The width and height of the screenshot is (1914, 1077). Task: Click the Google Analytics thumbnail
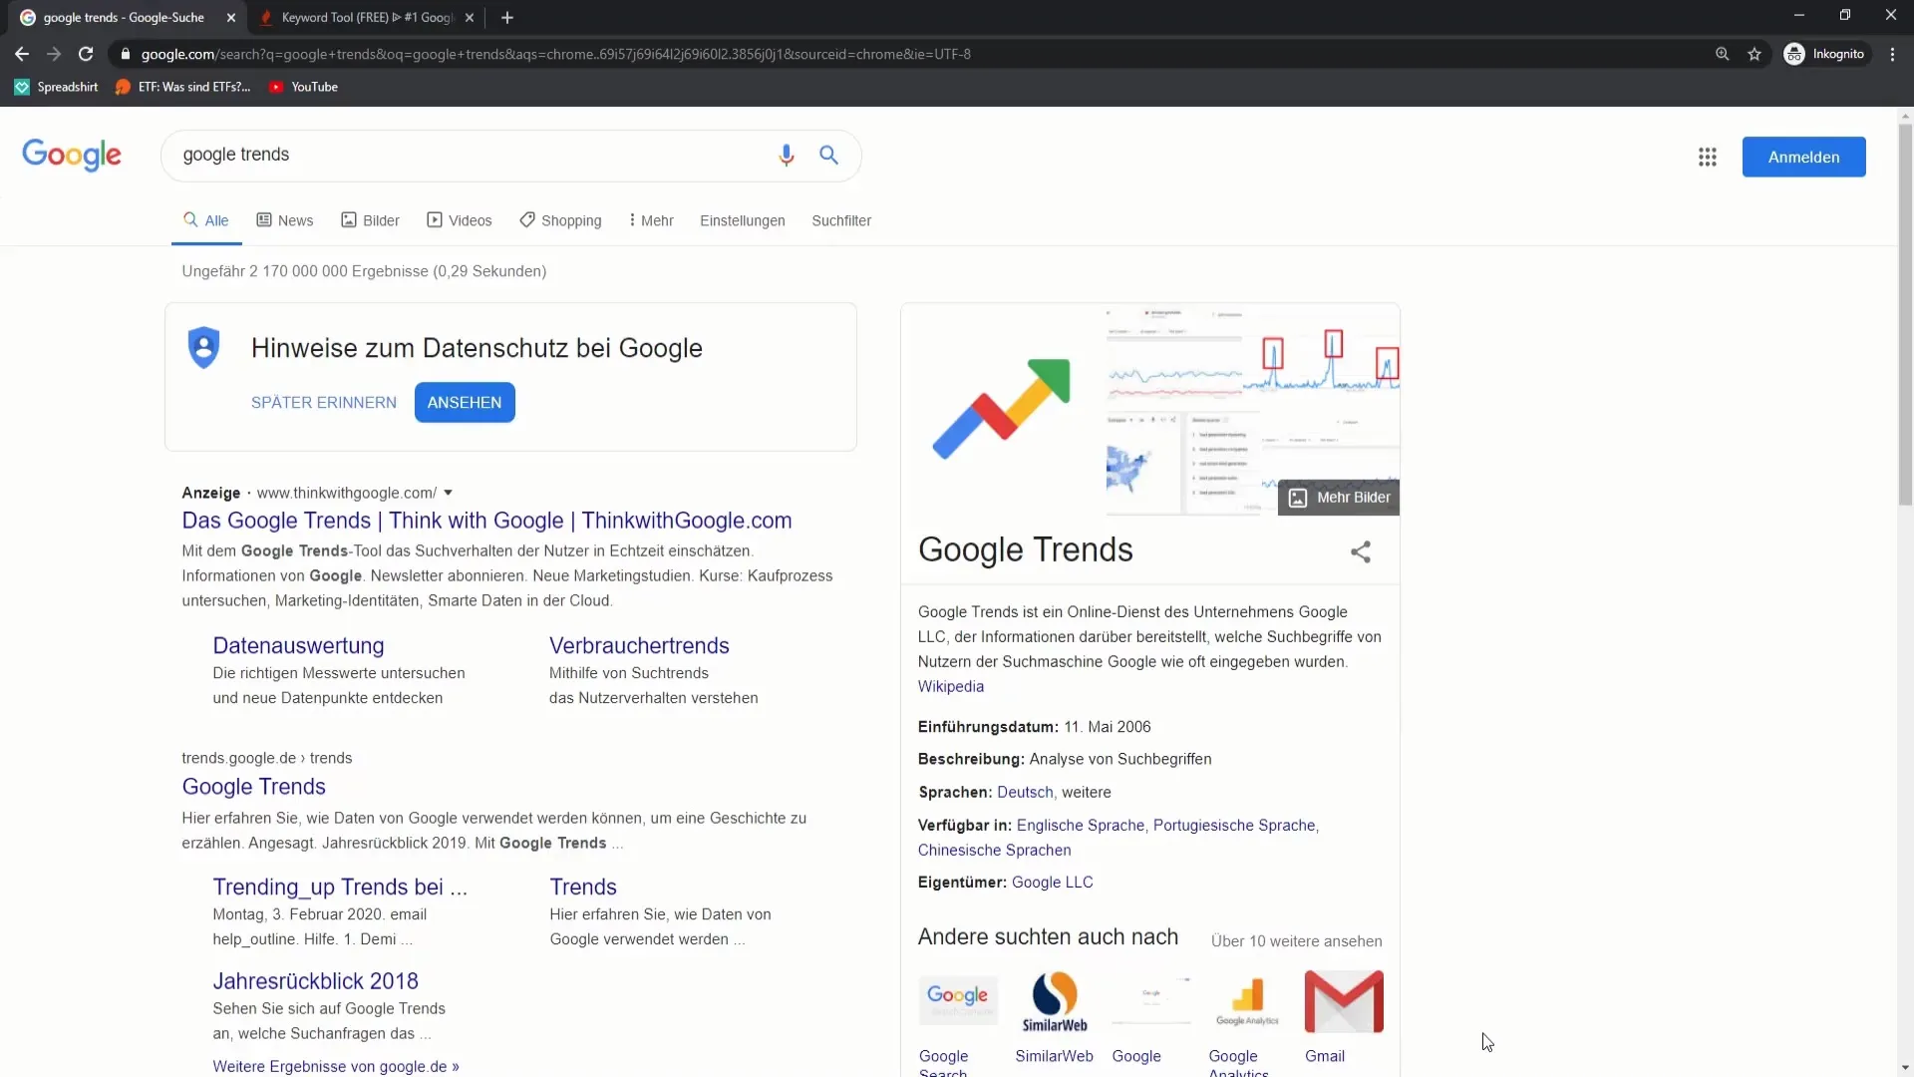click(1247, 1000)
